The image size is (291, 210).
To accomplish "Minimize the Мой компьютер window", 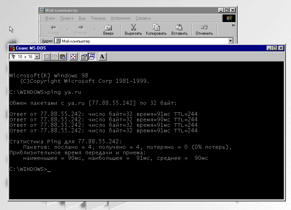I will pyautogui.click(x=220, y=10).
